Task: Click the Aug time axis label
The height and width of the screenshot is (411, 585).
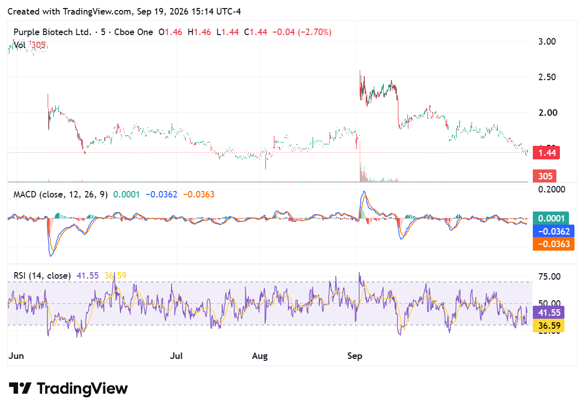Action: [x=260, y=356]
